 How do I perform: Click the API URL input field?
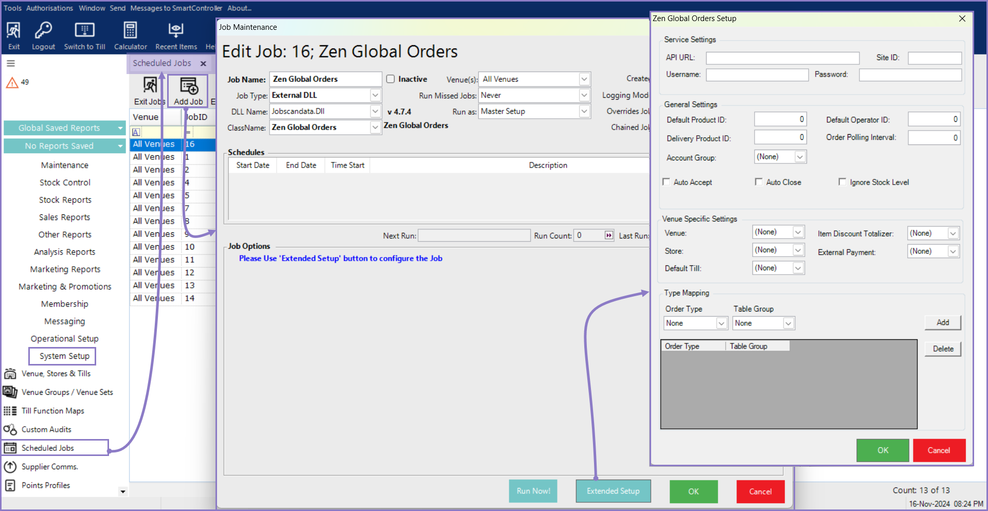pos(782,58)
